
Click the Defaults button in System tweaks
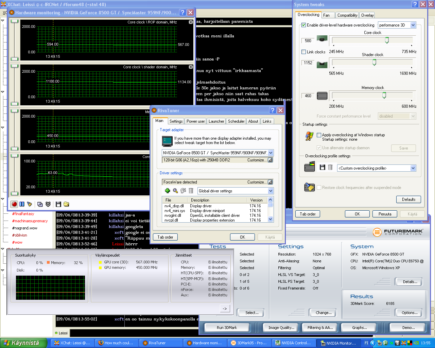[408, 199]
